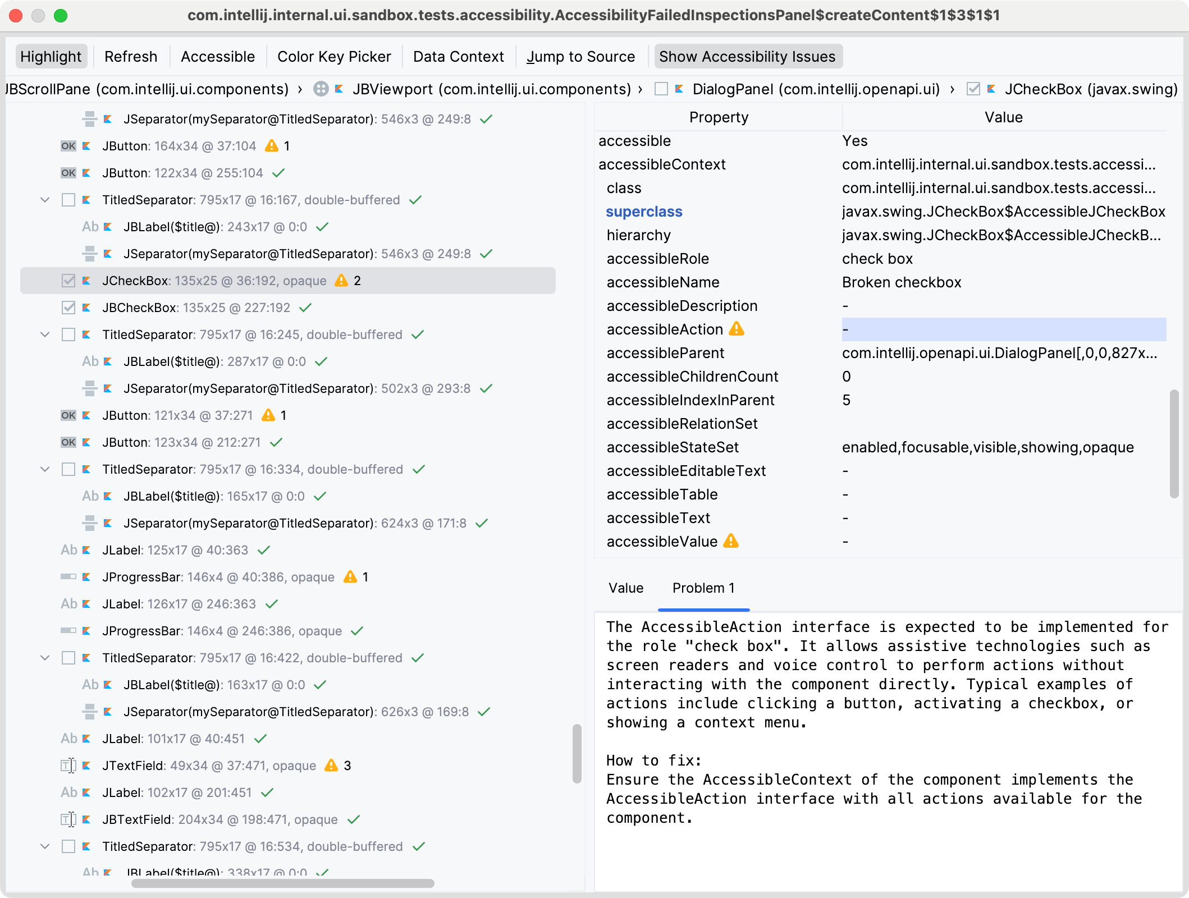Image resolution: width=1189 pixels, height=898 pixels.
Task: Click checkbox icon of selected JCheckBox row
Action: click(x=68, y=281)
